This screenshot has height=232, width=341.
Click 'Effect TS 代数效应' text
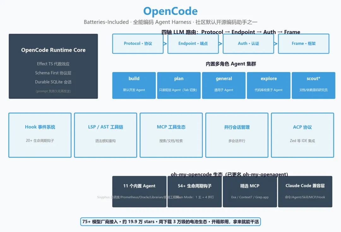53,64
